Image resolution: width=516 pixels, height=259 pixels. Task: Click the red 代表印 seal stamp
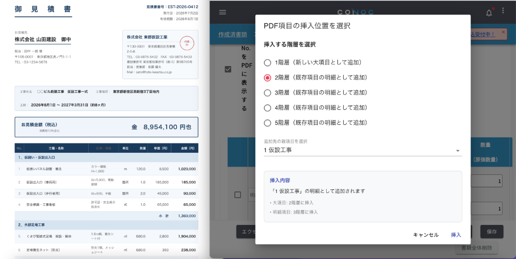coord(187,42)
